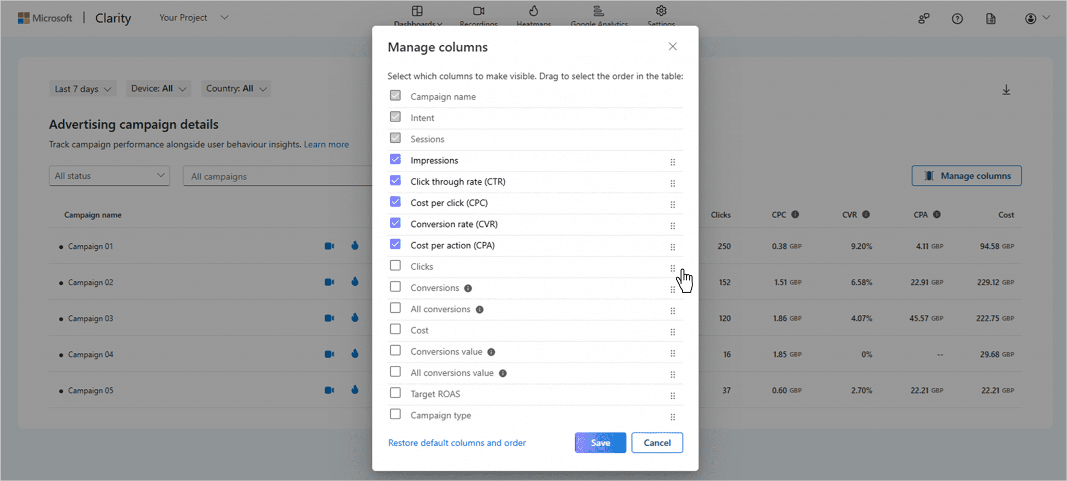Click the download arrow icon

click(x=1006, y=90)
